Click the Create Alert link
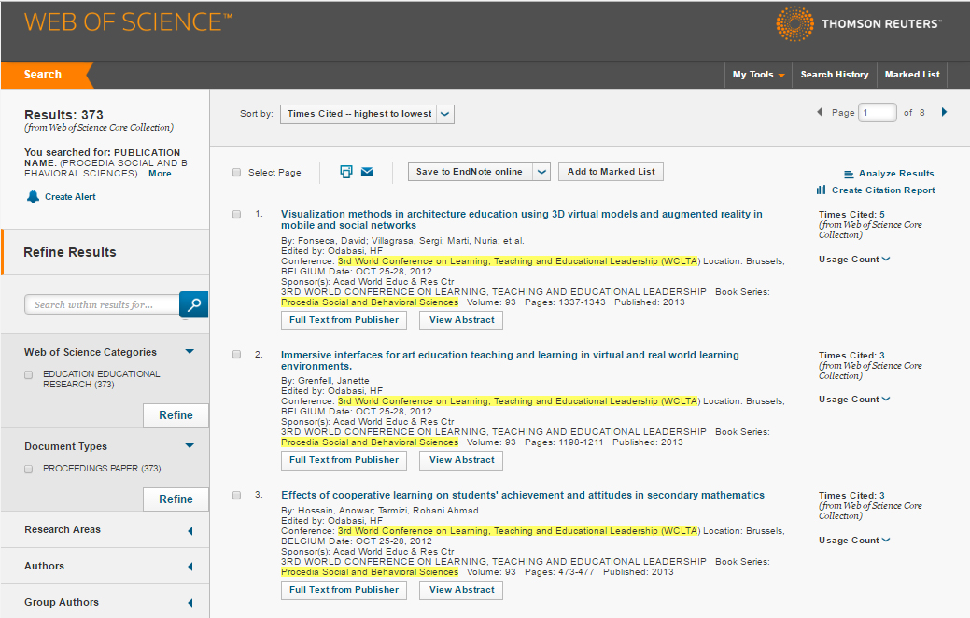 [x=71, y=197]
